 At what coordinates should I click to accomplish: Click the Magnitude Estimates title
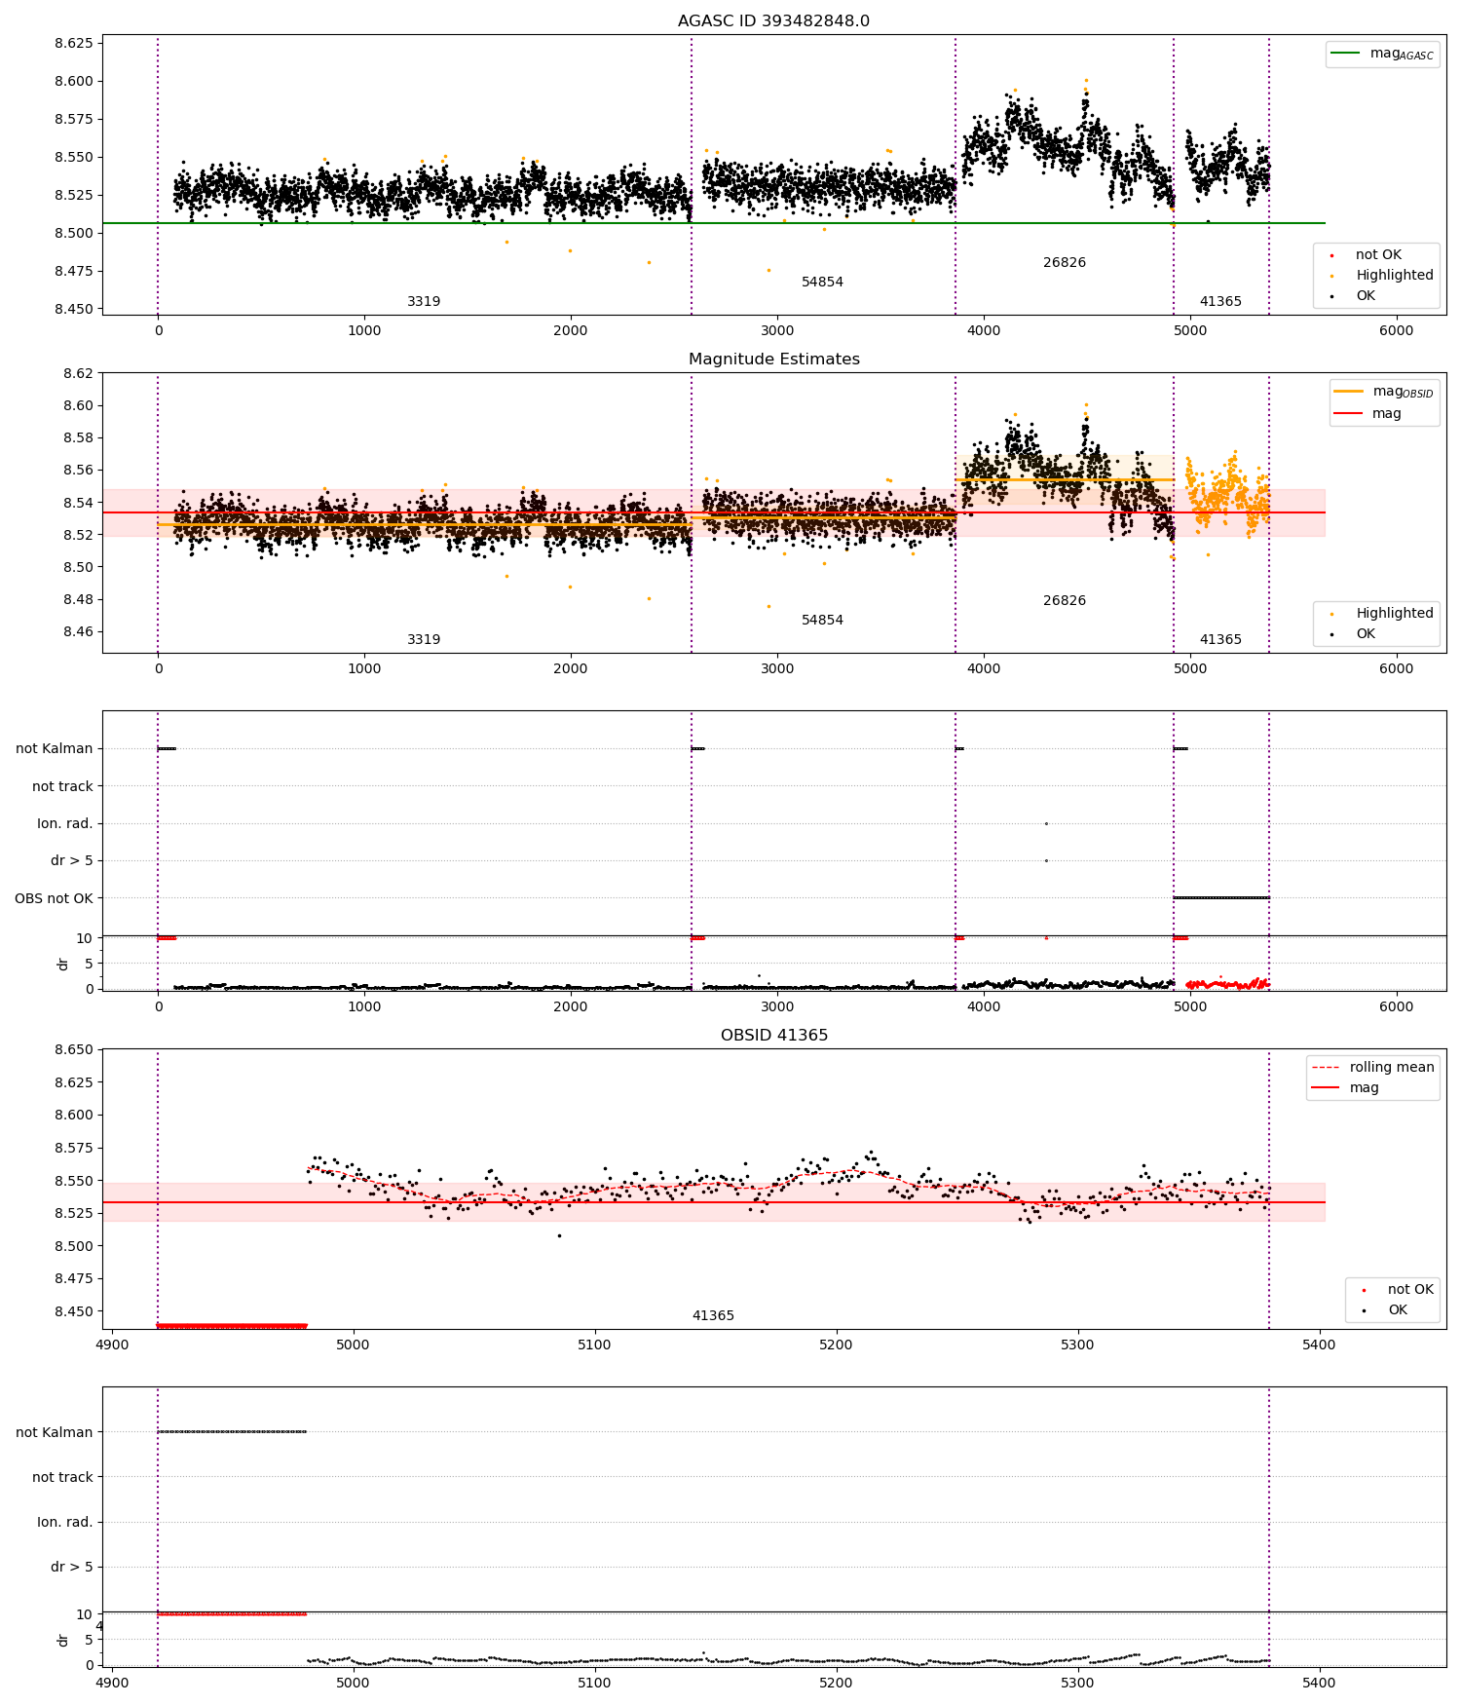(773, 359)
